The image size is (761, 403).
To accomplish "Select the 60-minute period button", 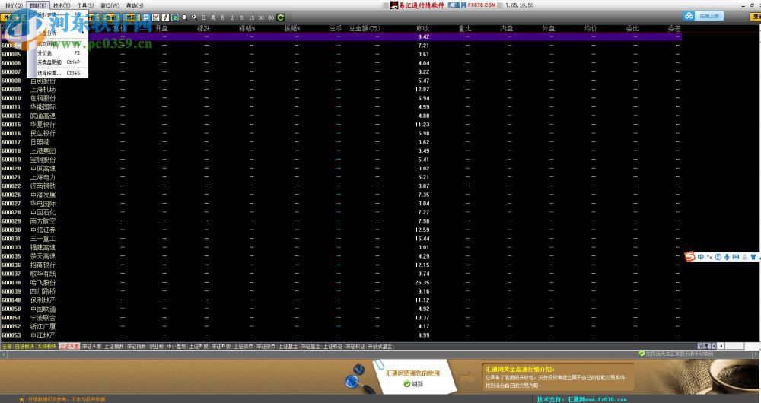I will [271, 17].
